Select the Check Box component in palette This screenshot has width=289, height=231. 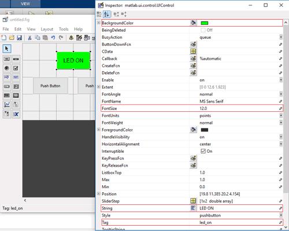tap(16, 68)
